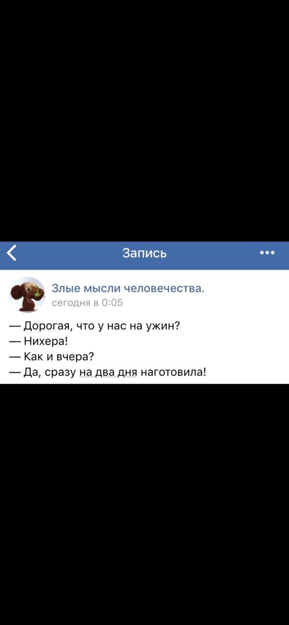Image resolution: width=289 pixels, height=625 pixels.
Task: Click the black area below the post
Action: click(144, 504)
